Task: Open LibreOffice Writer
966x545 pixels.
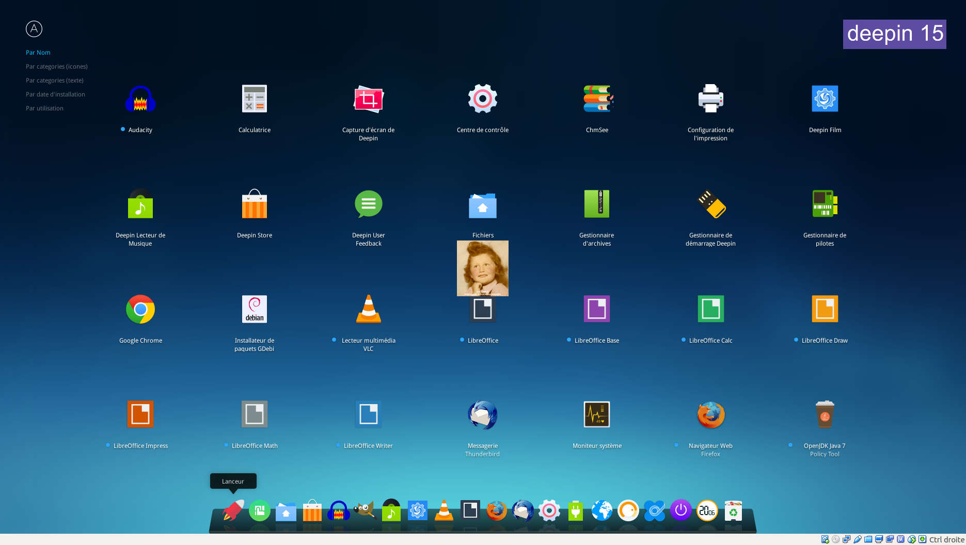Action: 369,414
